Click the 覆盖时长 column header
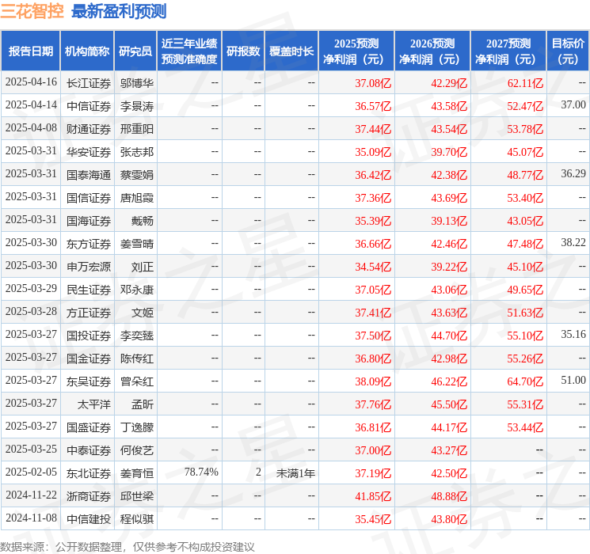Viewport: 590px width, 554px height. (291, 51)
